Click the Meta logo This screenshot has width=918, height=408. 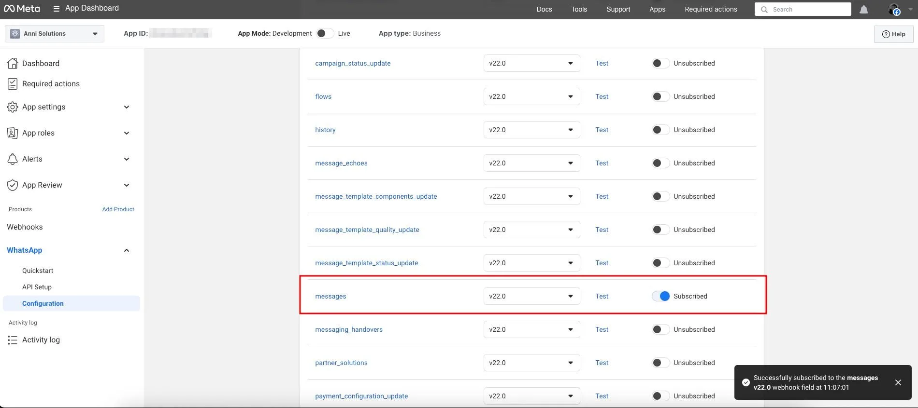pos(22,9)
